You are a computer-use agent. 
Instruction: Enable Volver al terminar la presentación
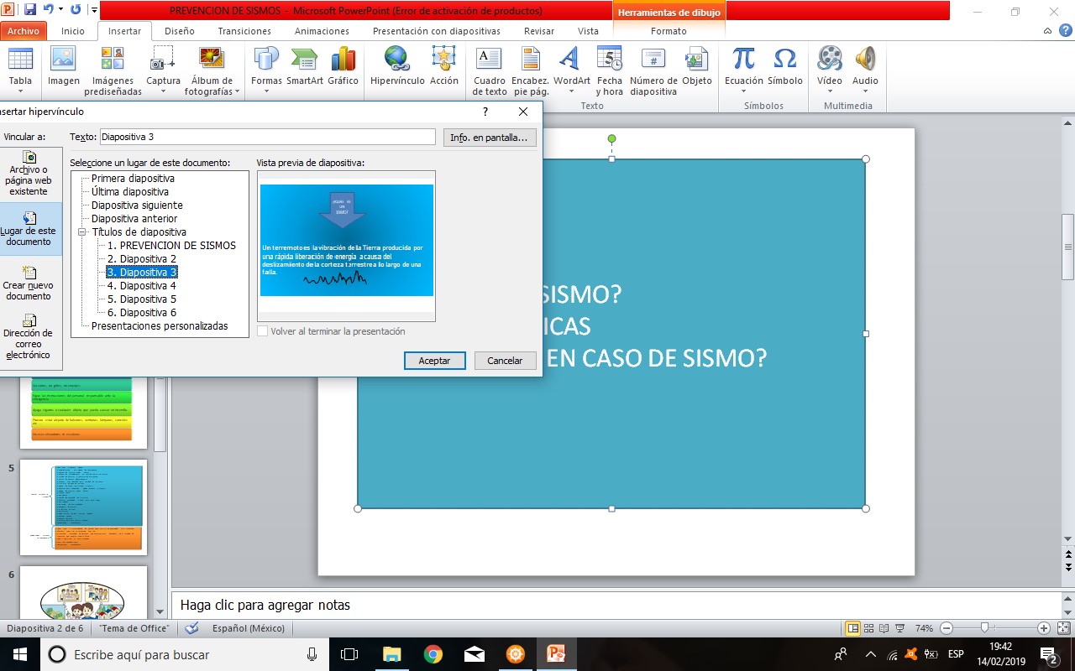click(263, 330)
